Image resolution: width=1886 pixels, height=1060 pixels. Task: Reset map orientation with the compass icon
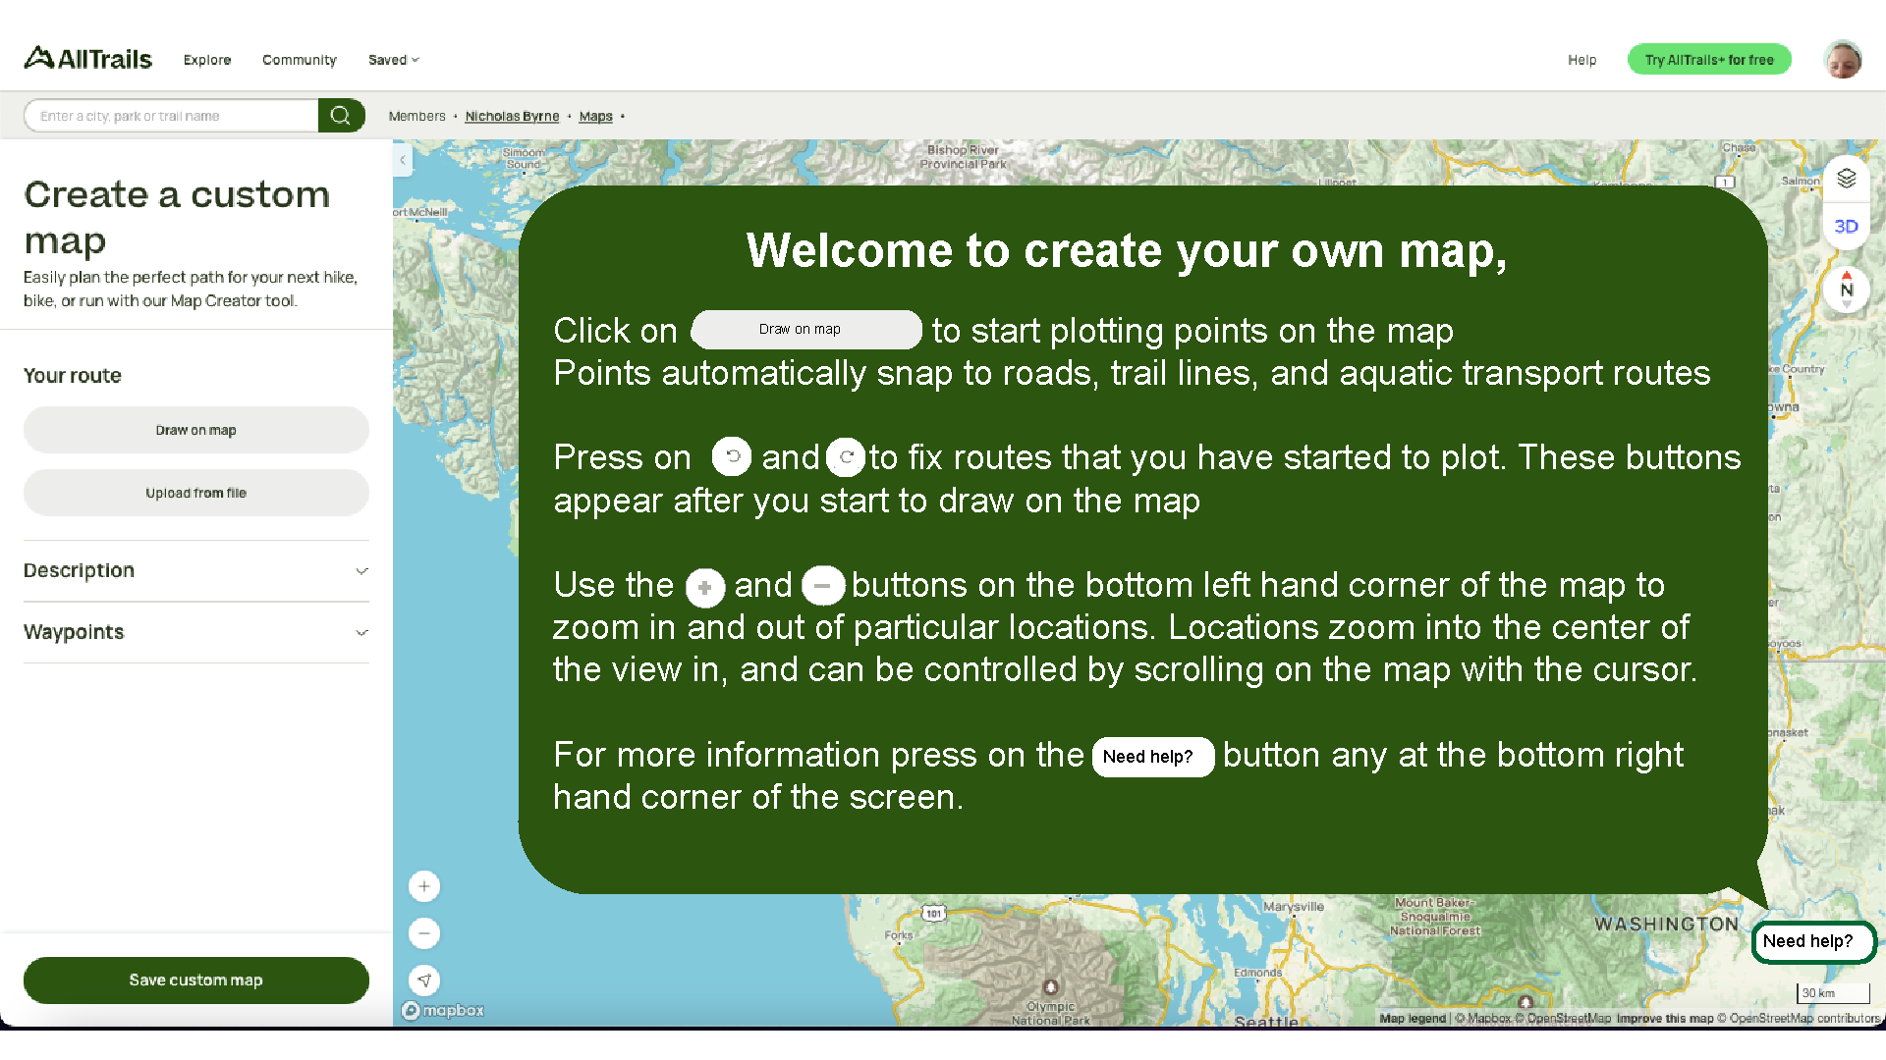(1847, 290)
